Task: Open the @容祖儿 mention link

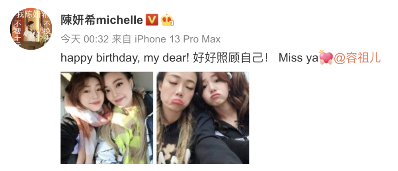Action: (357, 58)
